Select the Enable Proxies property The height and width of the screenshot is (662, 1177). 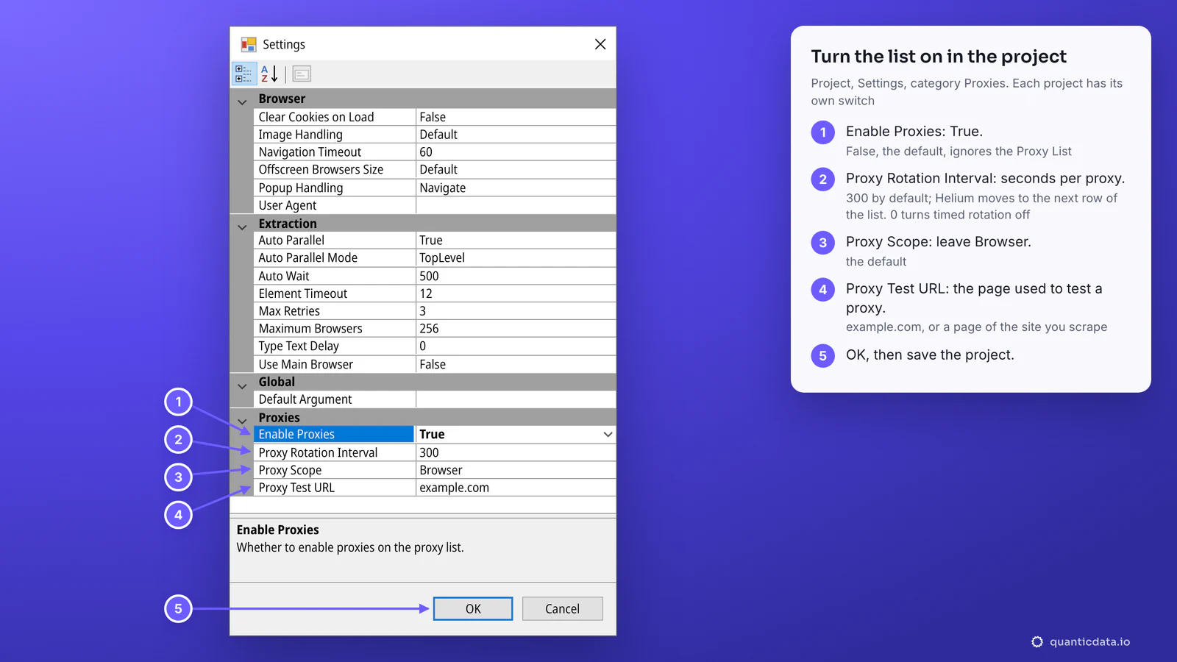tap(335, 435)
